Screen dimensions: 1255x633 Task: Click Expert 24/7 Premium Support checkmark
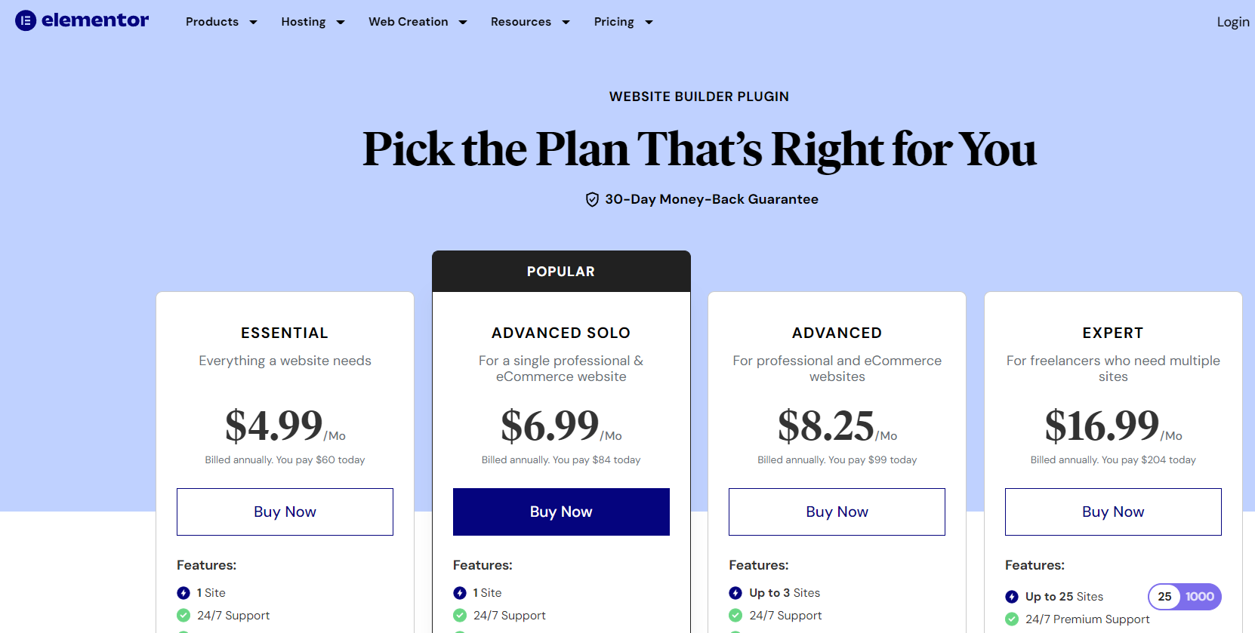pos(1012,619)
